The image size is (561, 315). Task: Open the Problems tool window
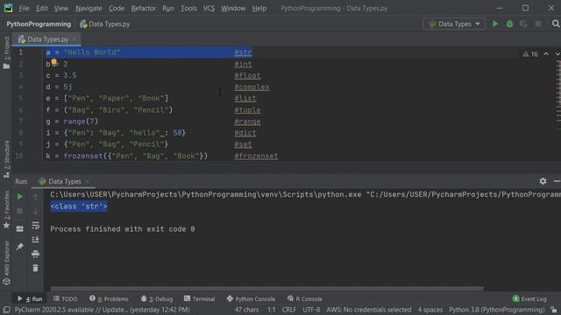click(x=109, y=298)
